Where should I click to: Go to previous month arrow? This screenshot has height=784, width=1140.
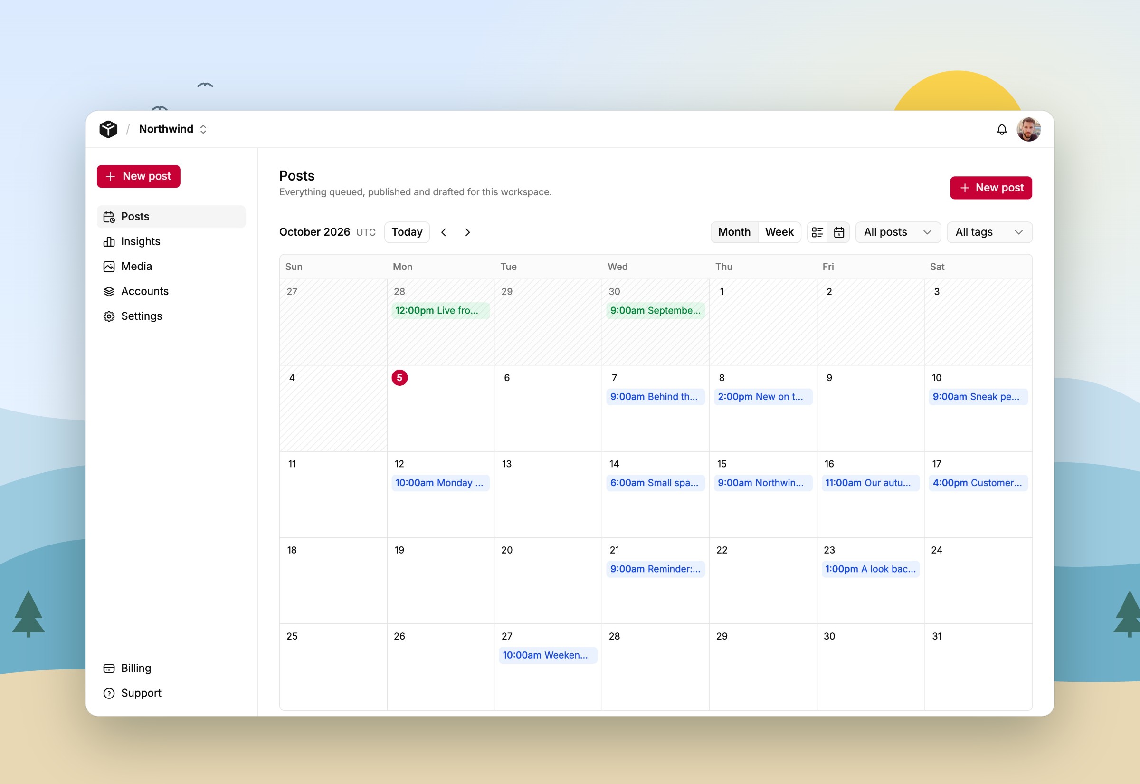[443, 232]
